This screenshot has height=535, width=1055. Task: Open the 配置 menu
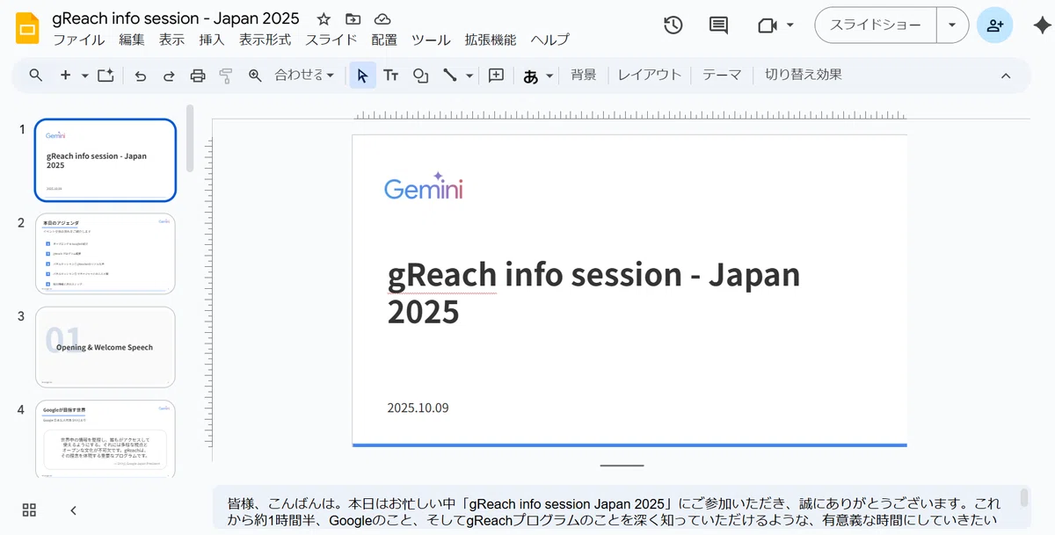click(384, 40)
